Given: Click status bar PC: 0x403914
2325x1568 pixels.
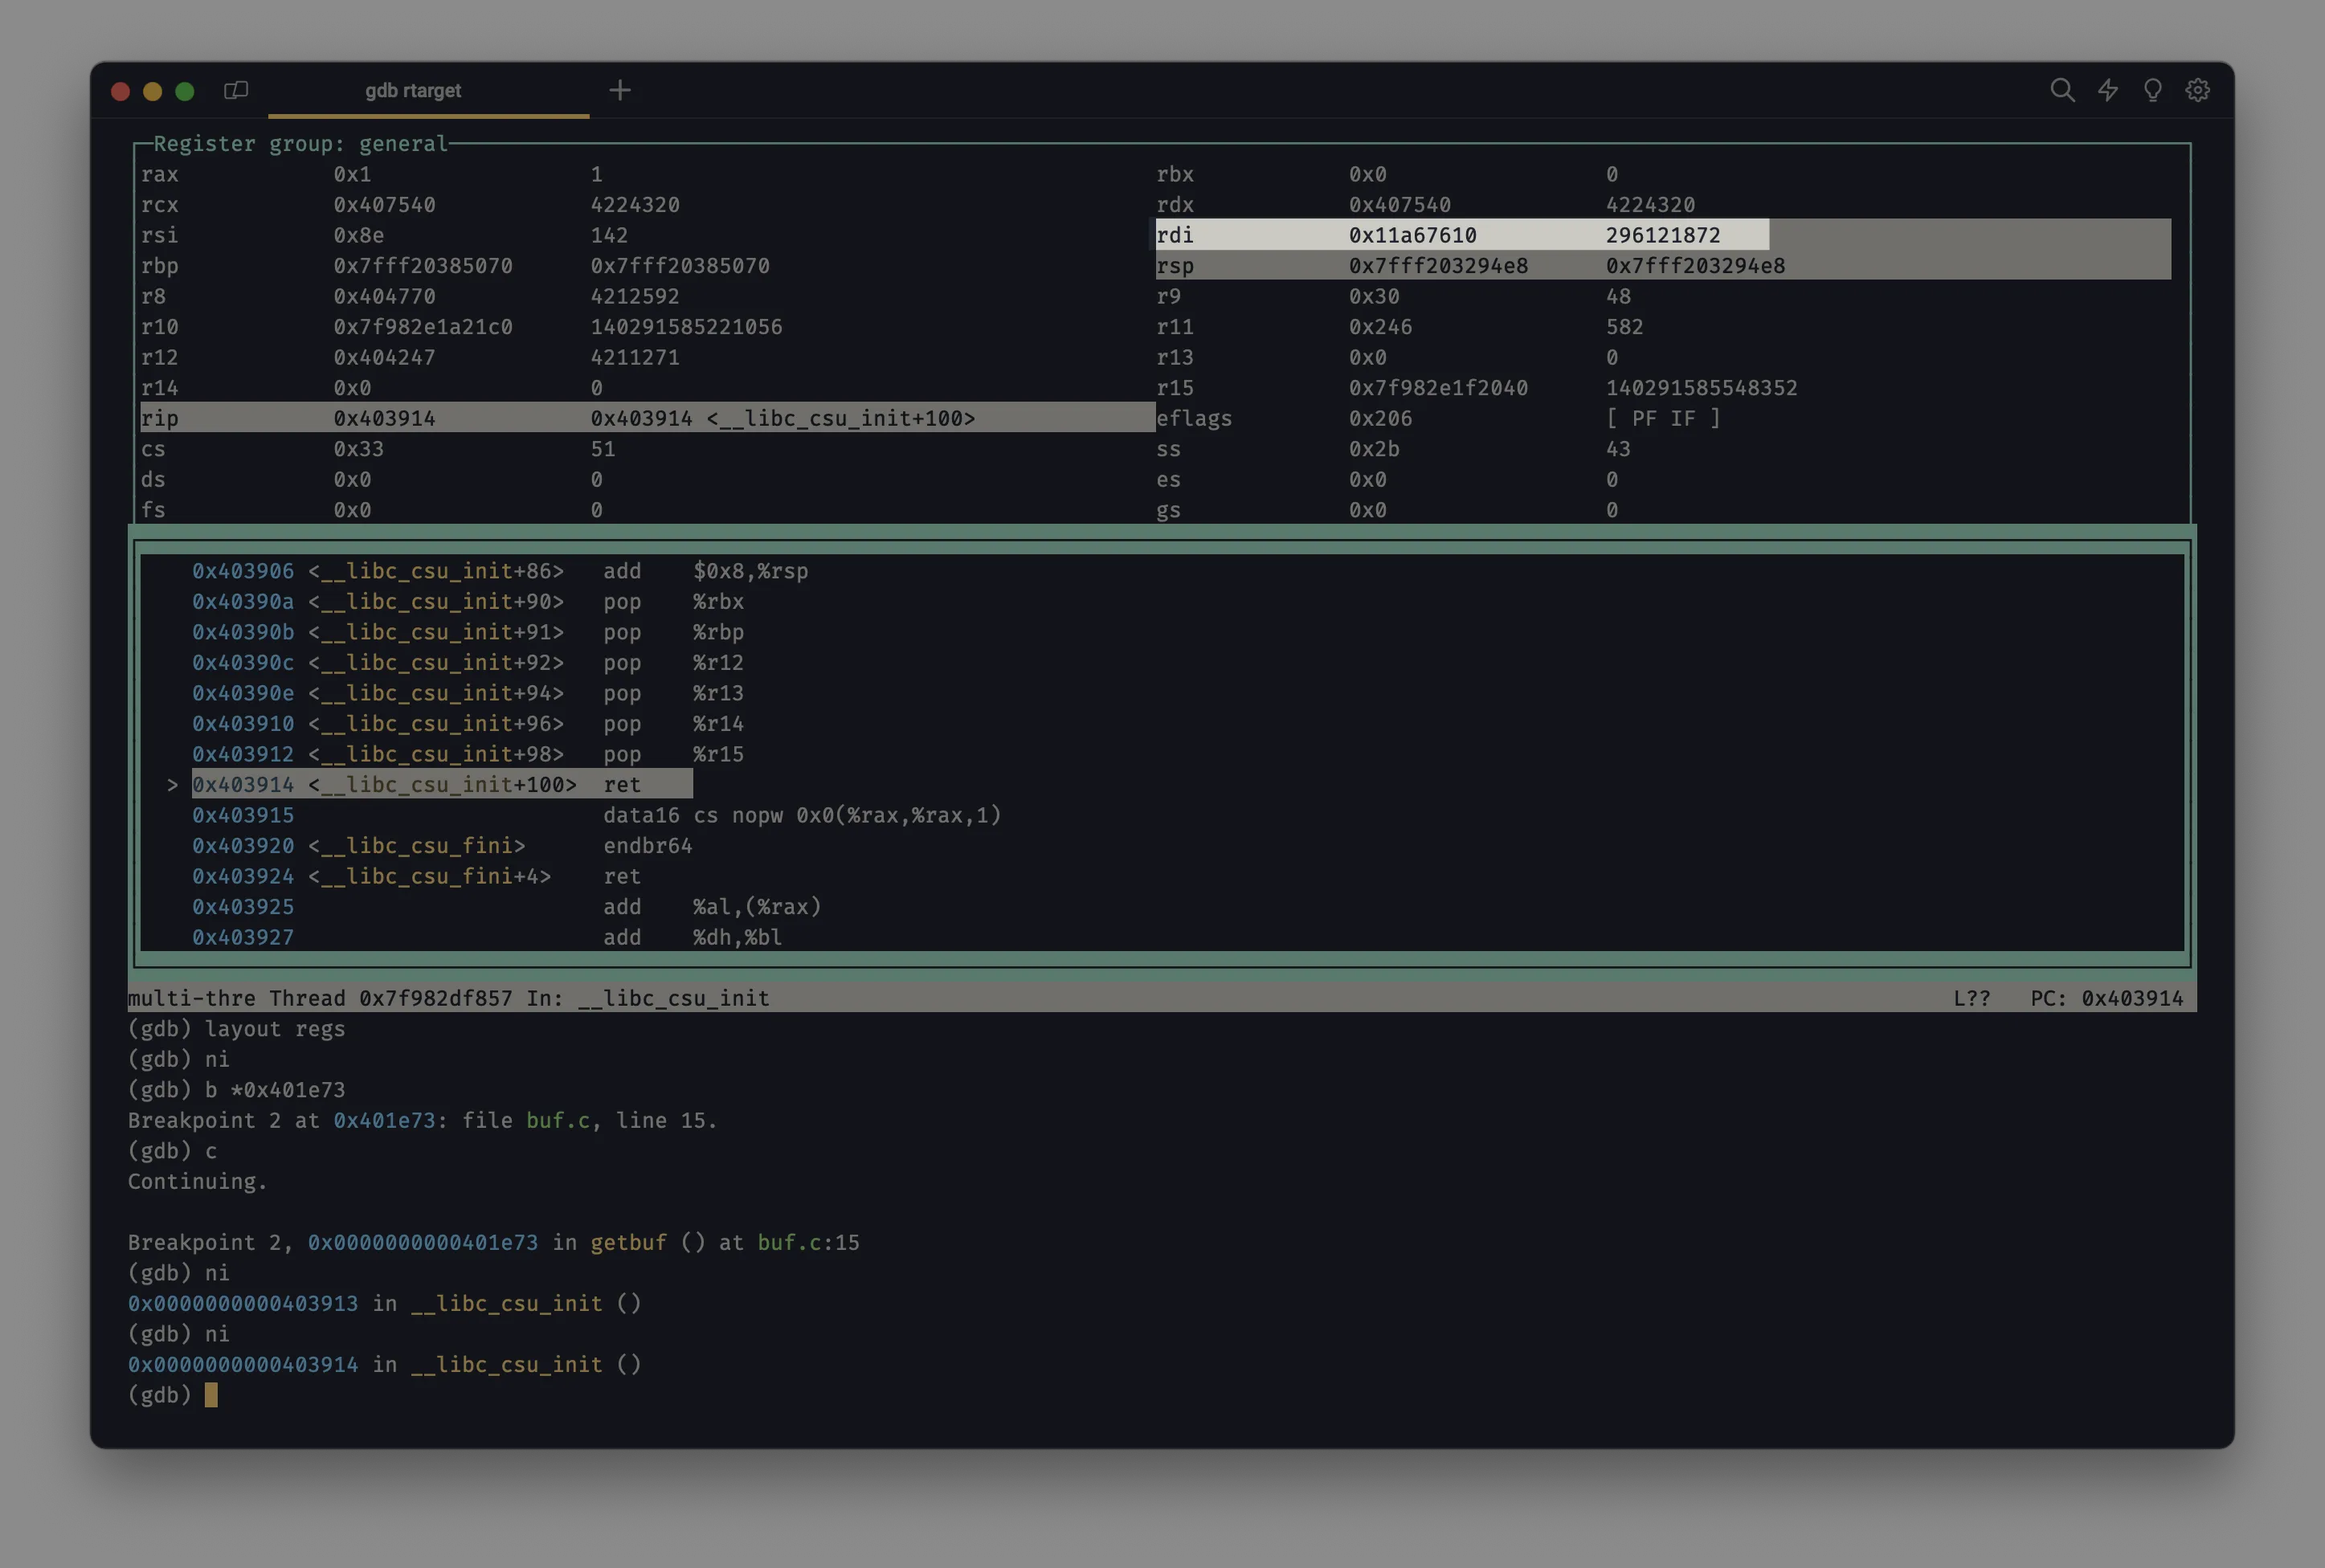Looking at the screenshot, I should 2106,998.
